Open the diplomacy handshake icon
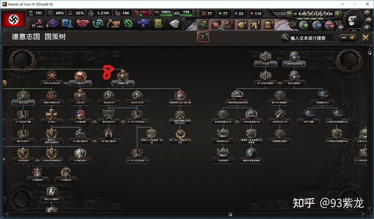 [x=83, y=23]
